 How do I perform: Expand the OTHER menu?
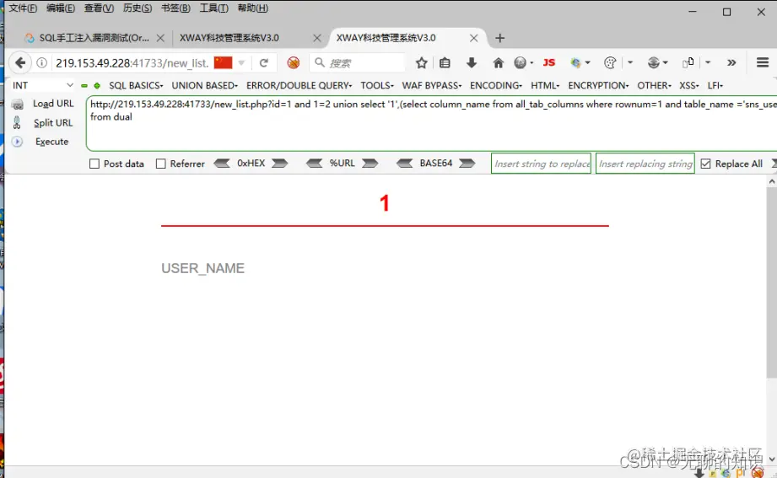tap(654, 86)
